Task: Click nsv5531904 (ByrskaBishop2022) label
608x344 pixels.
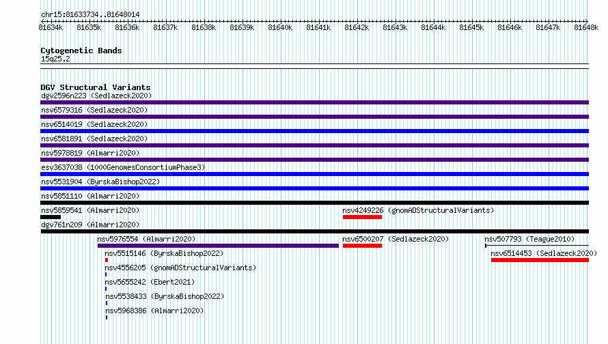Action: 101,182
